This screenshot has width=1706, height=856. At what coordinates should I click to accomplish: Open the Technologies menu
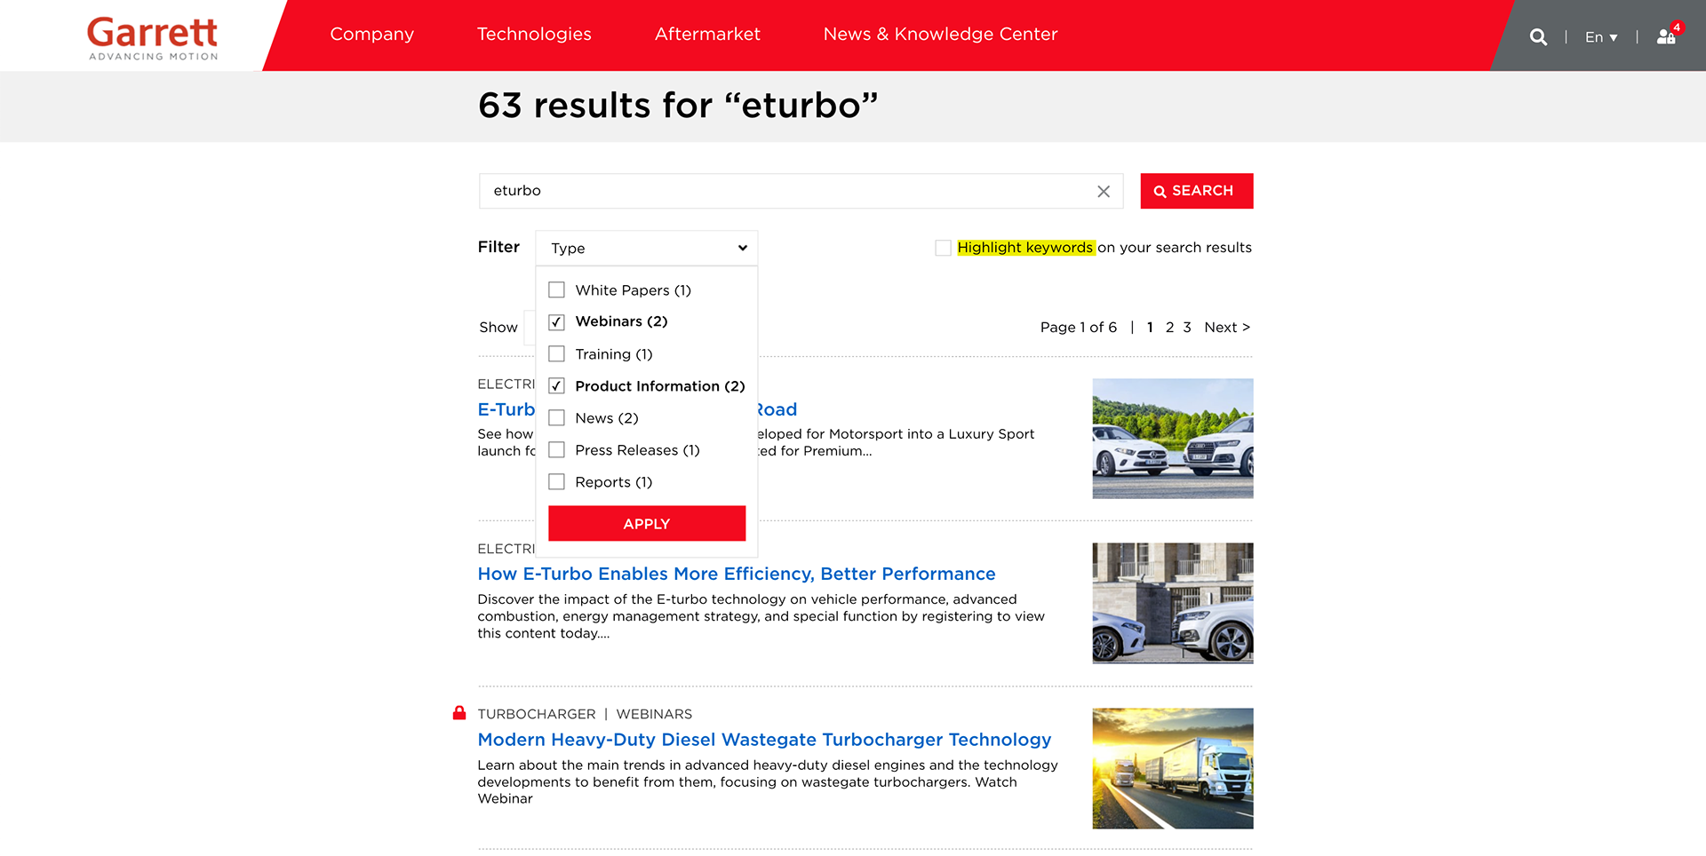click(x=534, y=35)
